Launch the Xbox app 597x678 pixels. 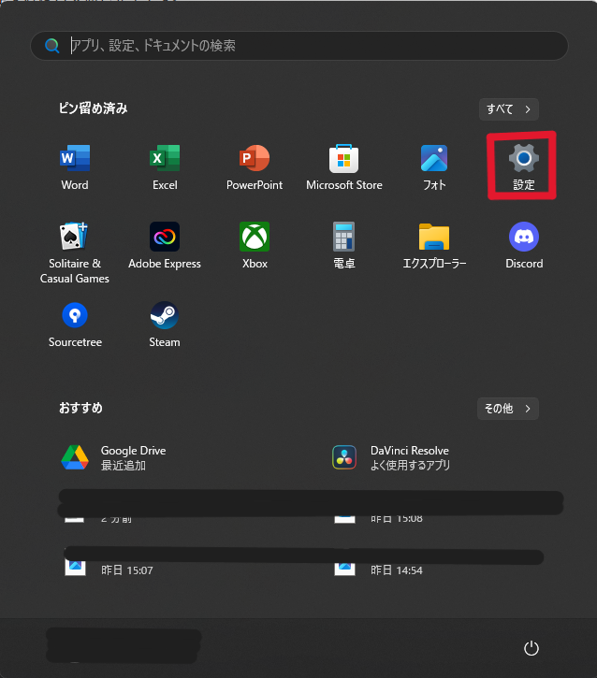[x=255, y=246]
